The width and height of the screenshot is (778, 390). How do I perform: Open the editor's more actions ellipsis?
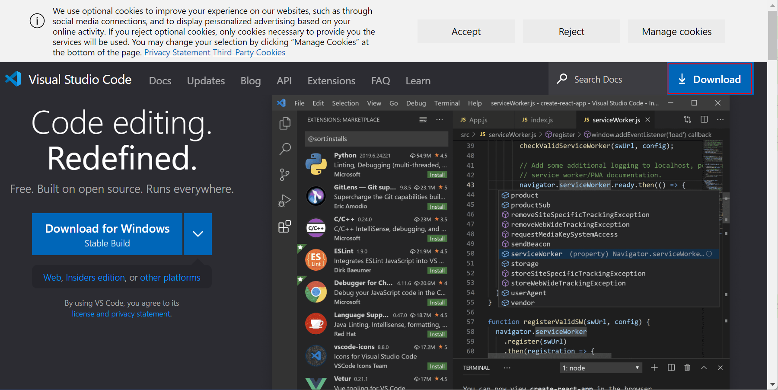[721, 120]
